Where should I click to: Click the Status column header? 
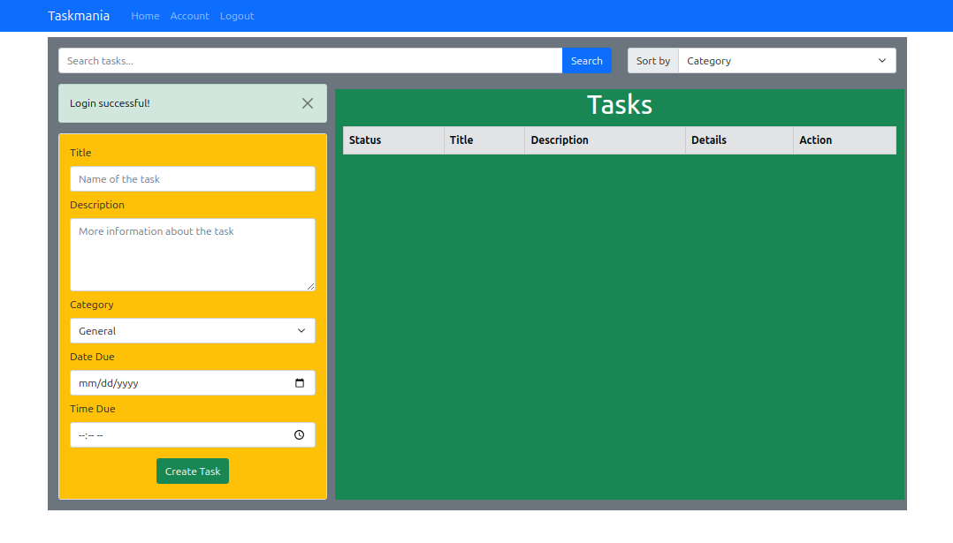(365, 140)
